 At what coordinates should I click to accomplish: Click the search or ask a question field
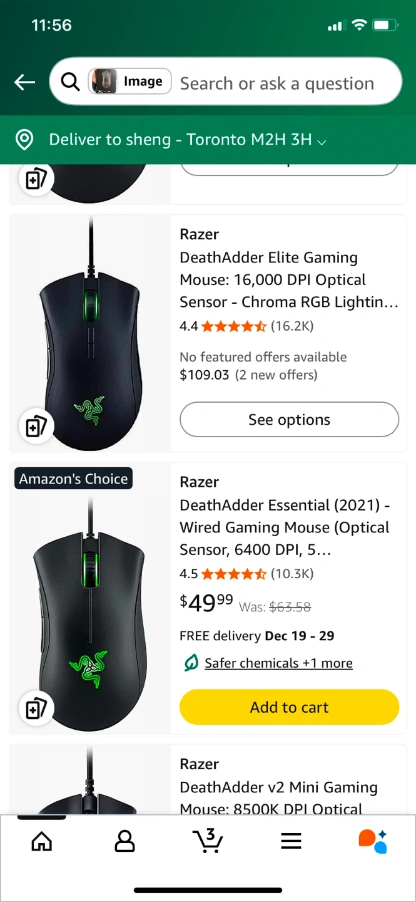(277, 83)
